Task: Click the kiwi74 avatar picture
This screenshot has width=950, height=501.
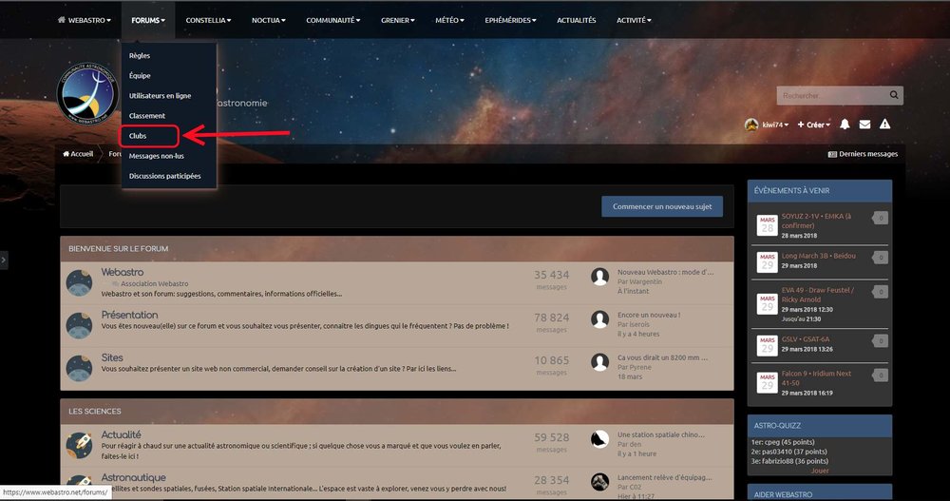Action: point(751,125)
